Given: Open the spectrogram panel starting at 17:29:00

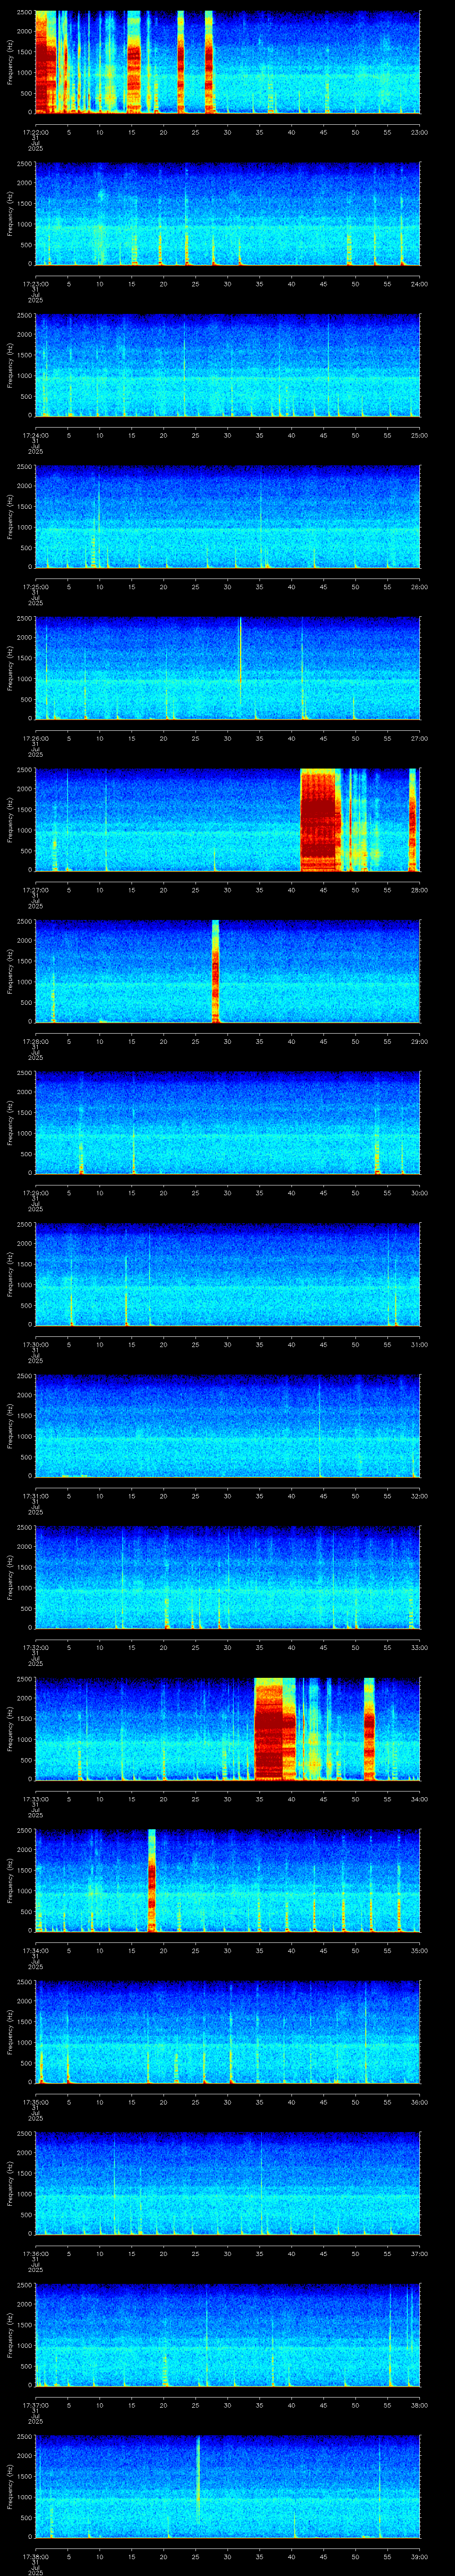Looking at the screenshot, I should (x=227, y=1123).
